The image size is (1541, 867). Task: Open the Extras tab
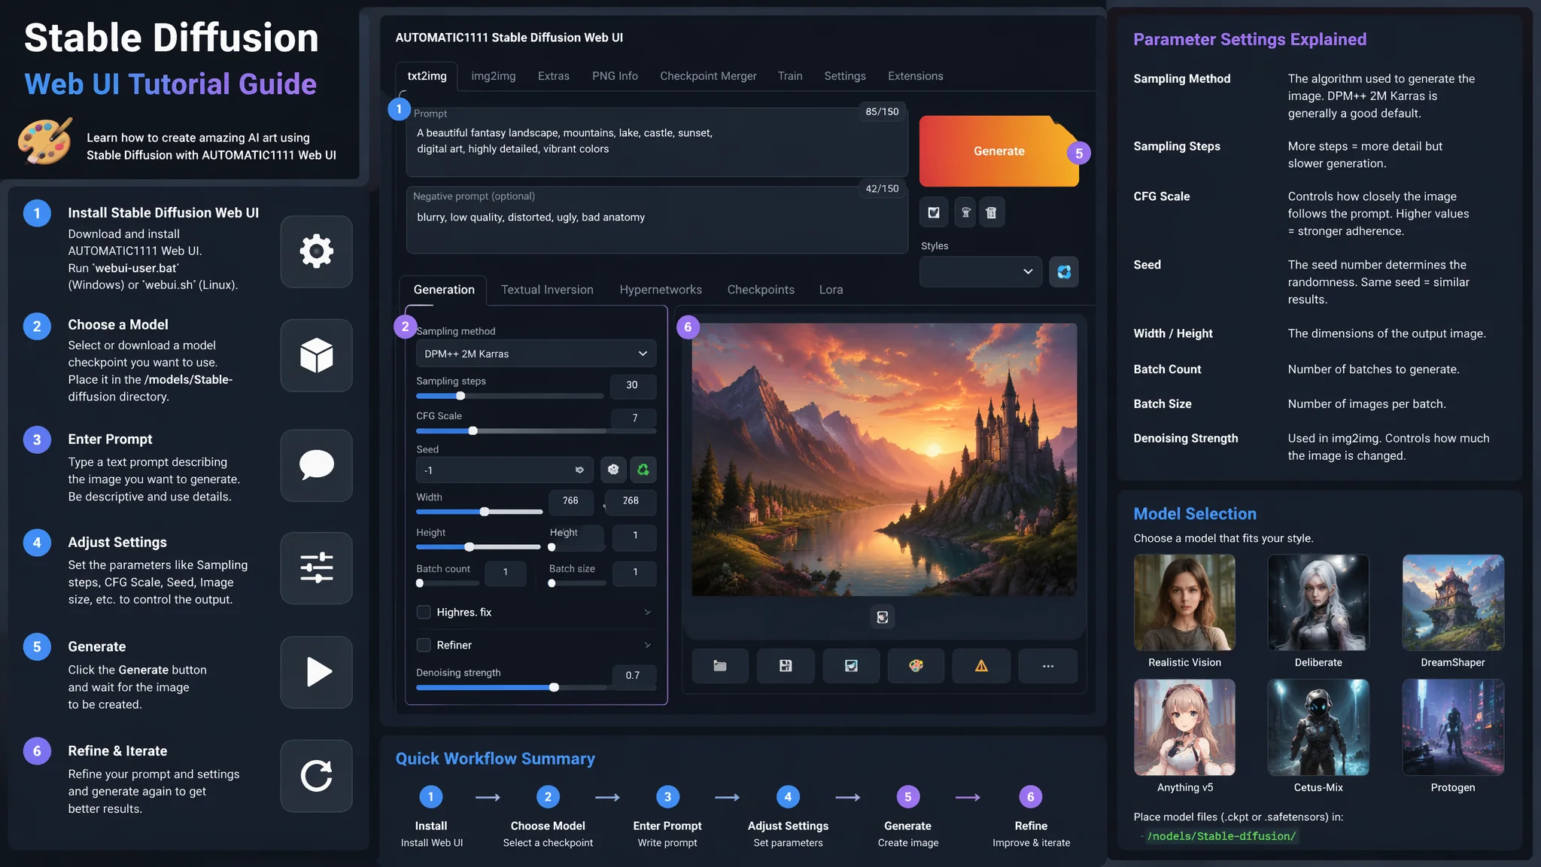coord(554,76)
